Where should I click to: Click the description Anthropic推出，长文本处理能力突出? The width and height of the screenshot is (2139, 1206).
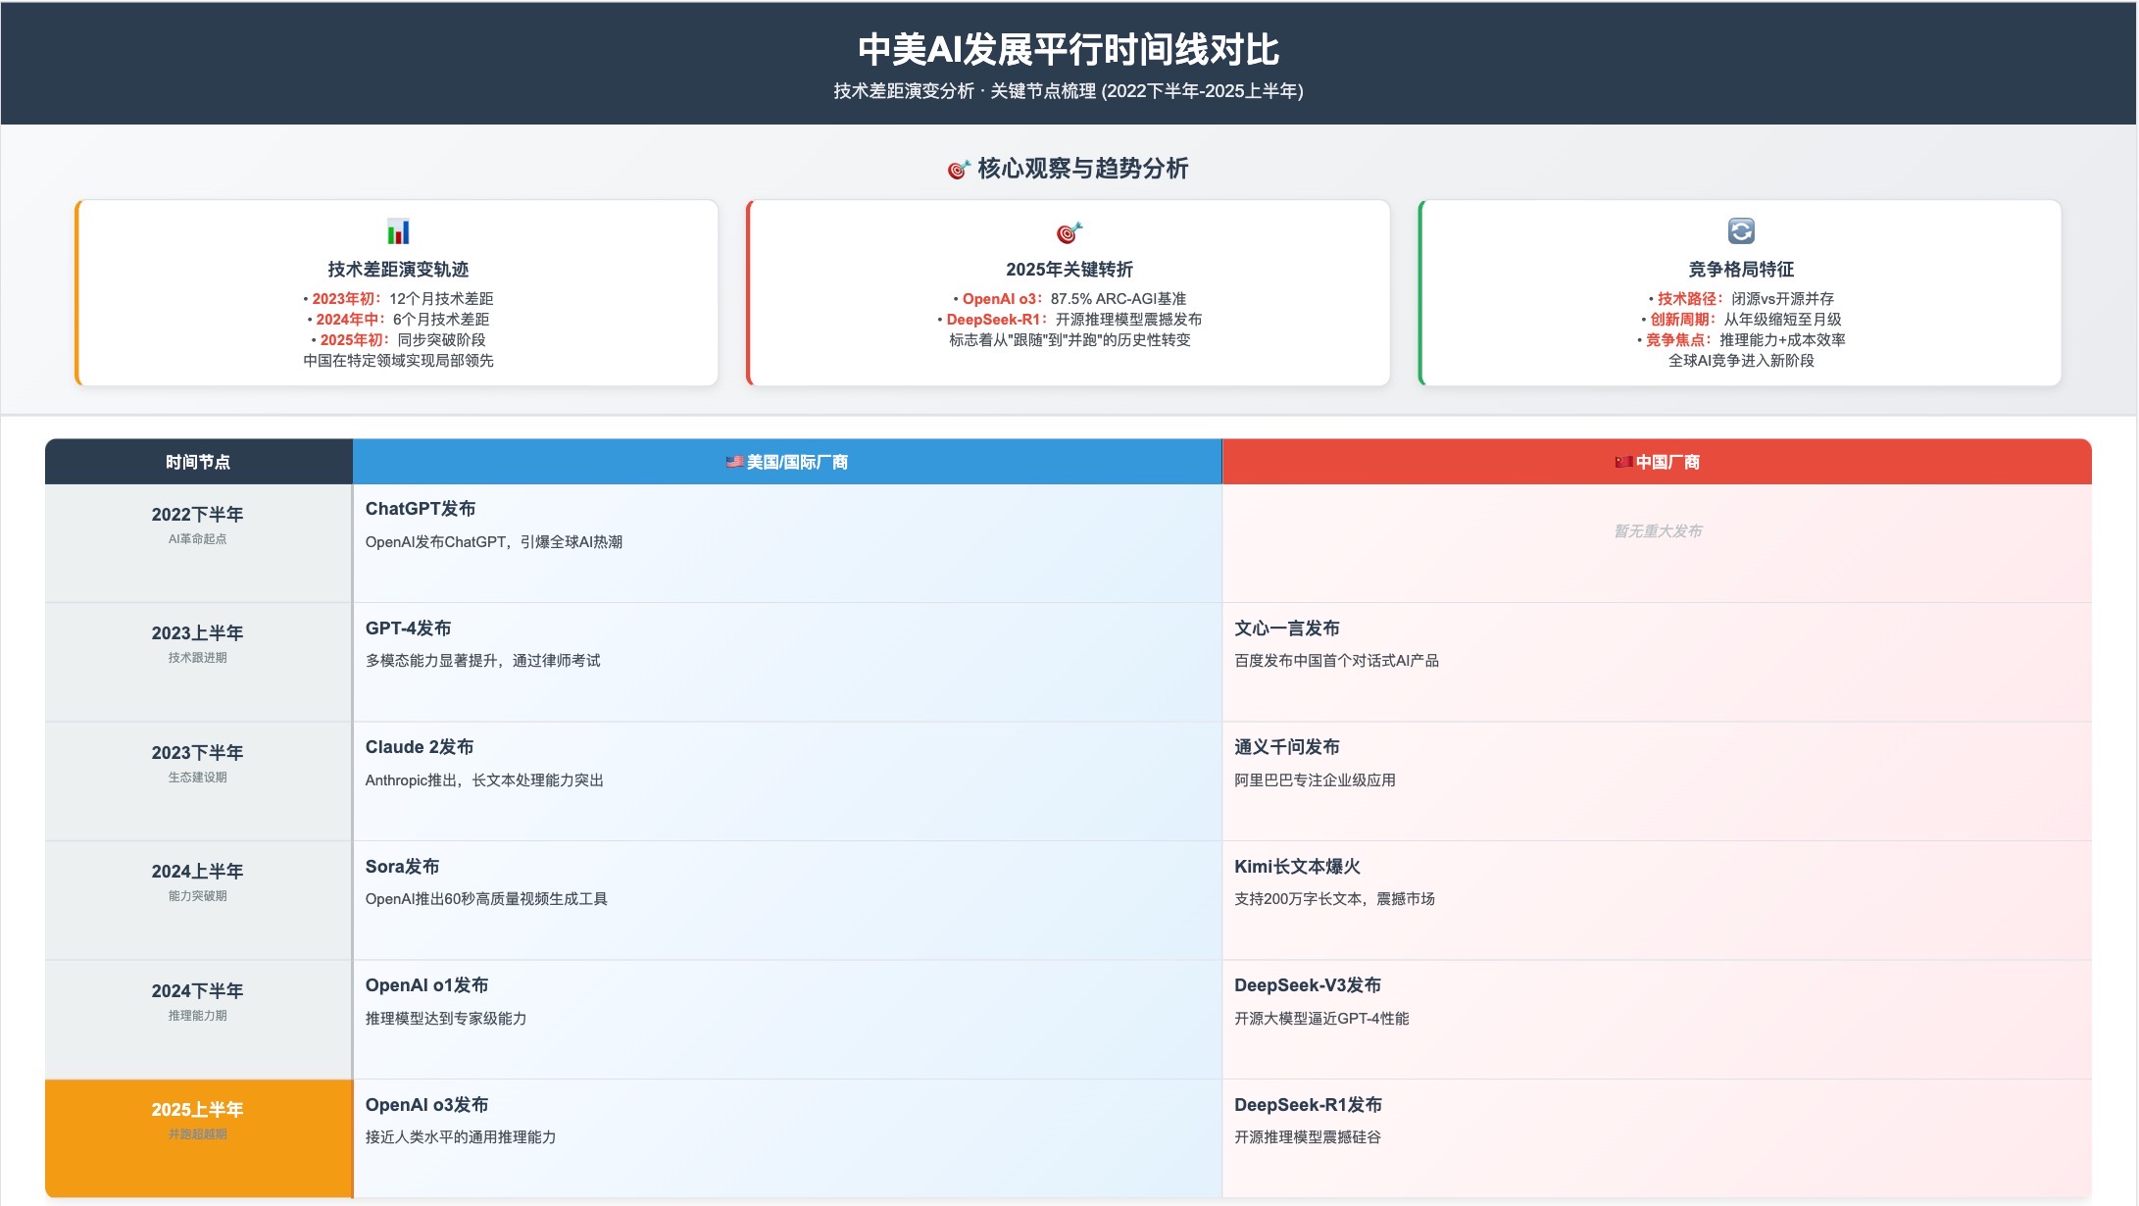(x=484, y=780)
